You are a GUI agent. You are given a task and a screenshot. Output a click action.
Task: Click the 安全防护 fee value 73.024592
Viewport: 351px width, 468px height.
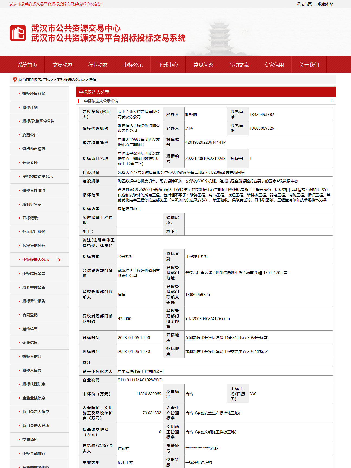click(x=152, y=413)
